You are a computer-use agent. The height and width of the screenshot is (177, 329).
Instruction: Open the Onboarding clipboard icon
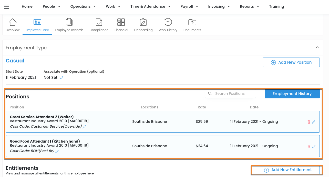pyautogui.click(x=143, y=22)
